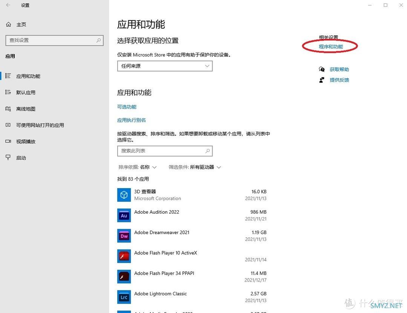Select 视频播放 in the sidebar
Screen dimensions: 407x313
(26, 141)
